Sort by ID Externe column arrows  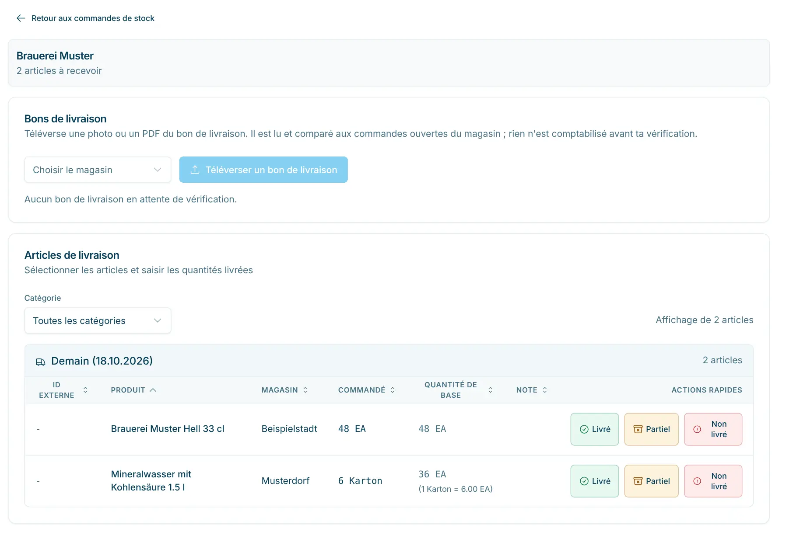coord(85,390)
